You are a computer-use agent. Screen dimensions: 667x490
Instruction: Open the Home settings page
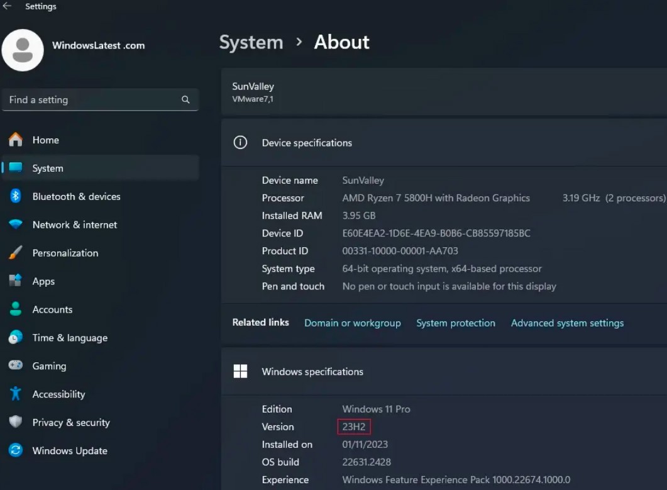[x=101, y=140]
